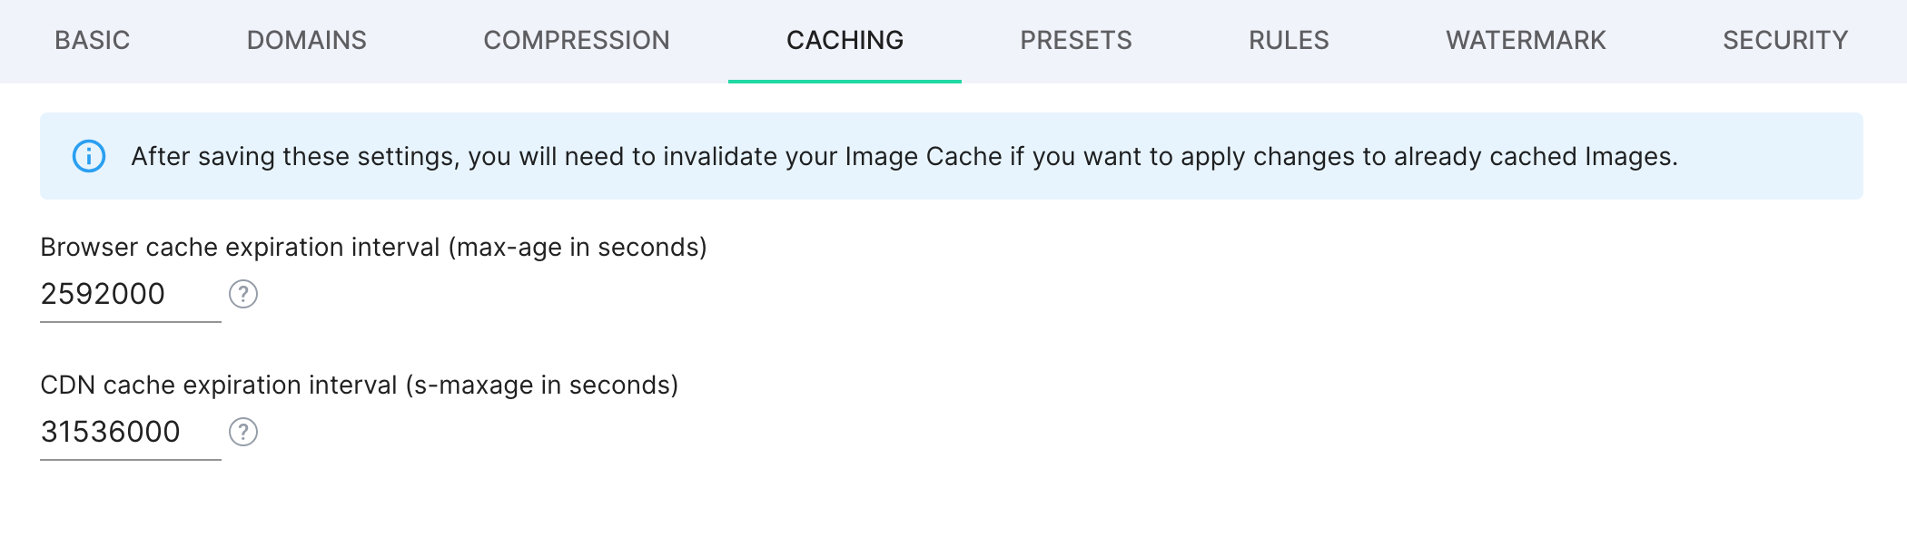Select the CACHING tab
Image resolution: width=1907 pixels, height=537 pixels.
click(x=845, y=40)
